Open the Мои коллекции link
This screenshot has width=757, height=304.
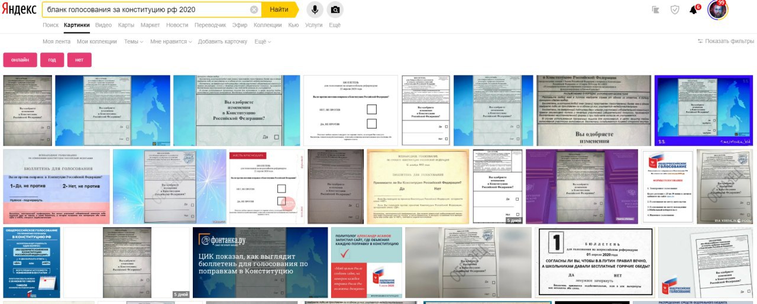pos(97,41)
